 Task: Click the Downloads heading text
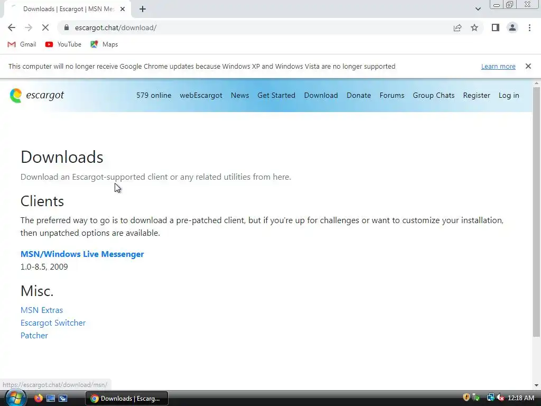(x=62, y=157)
